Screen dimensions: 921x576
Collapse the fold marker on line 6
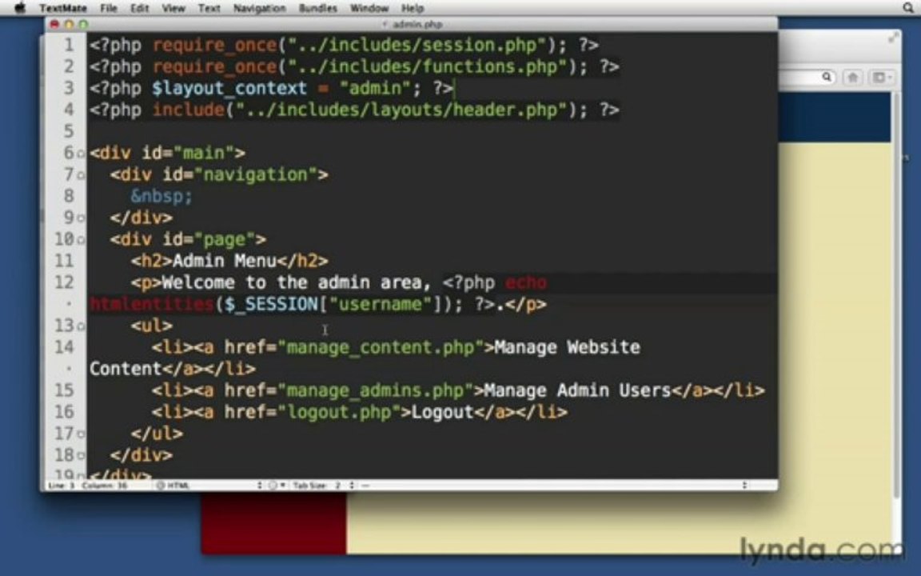tap(81, 154)
